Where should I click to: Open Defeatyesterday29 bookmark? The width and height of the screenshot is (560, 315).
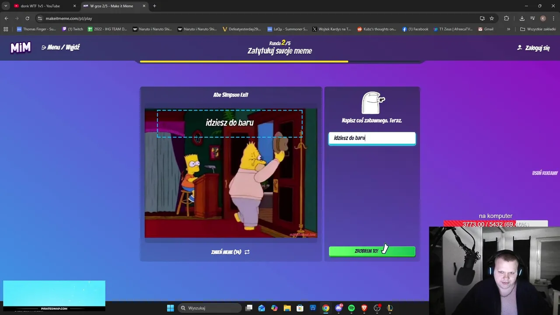(241, 29)
